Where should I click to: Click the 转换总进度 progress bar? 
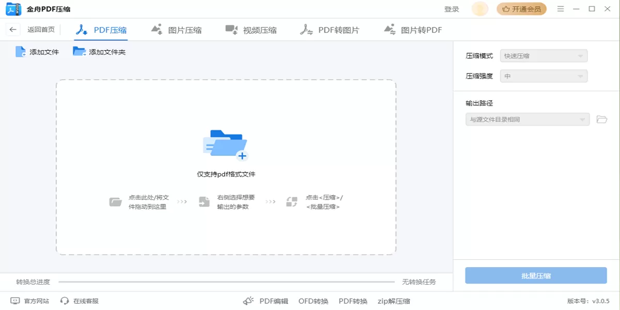226,282
